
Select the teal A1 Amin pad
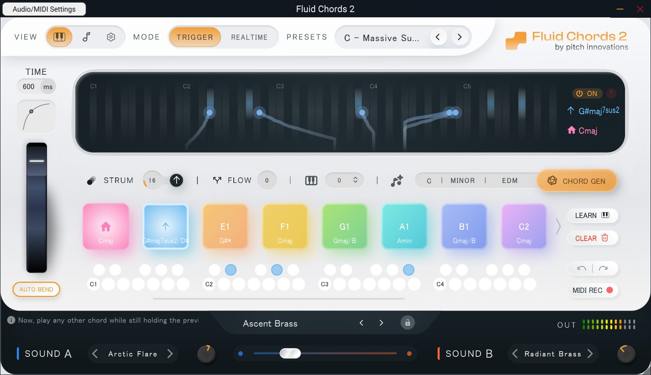404,226
